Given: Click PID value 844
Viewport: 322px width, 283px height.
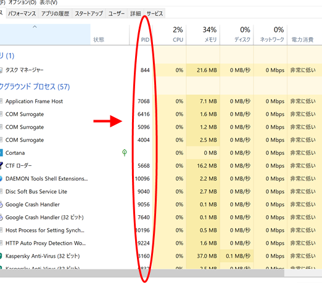Looking at the screenshot, I should coord(145,70).
